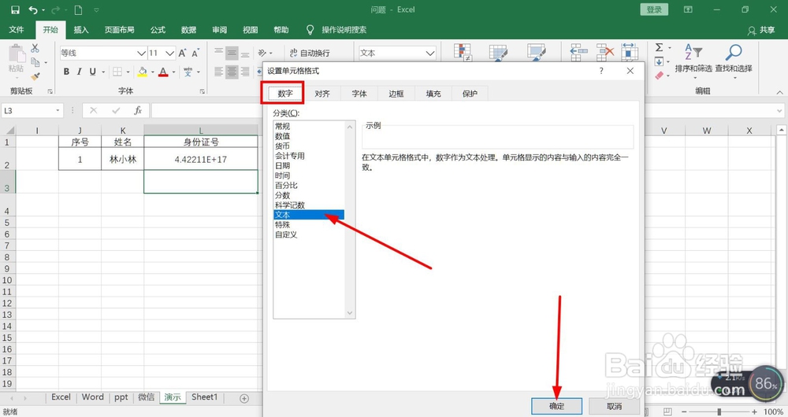
Task: Open the 文件 menu
Action: [x=17, y=30]
